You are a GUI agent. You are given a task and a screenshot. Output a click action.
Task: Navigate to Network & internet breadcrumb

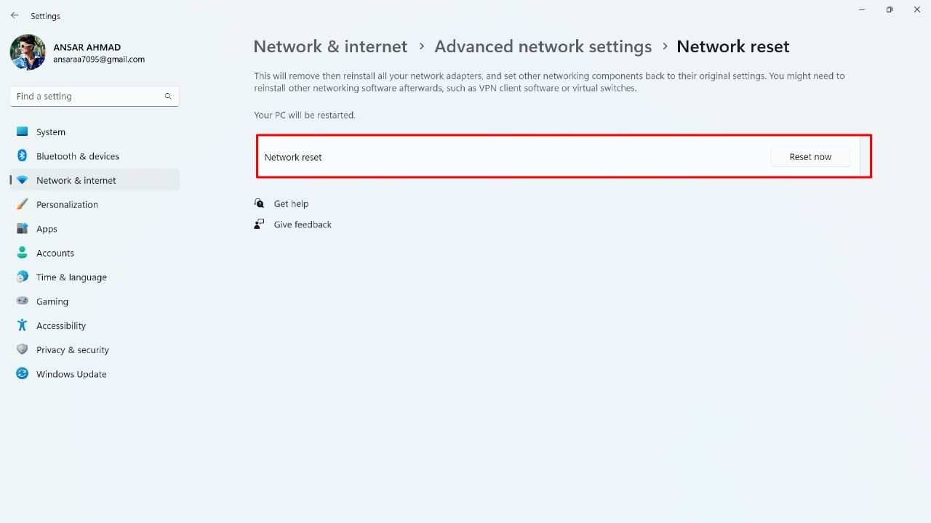coord(330,46)
